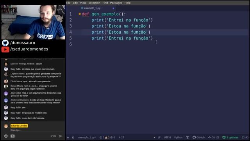250x141 pixels.
Task: Click Renan Moura's chat avatar
Action: tap(6, 87)
